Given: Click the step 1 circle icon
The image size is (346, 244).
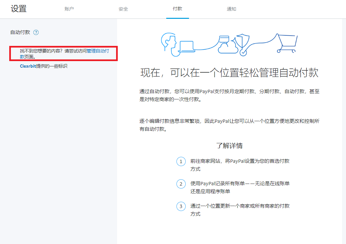Looking at the screenshot, I should coord(181,161).
